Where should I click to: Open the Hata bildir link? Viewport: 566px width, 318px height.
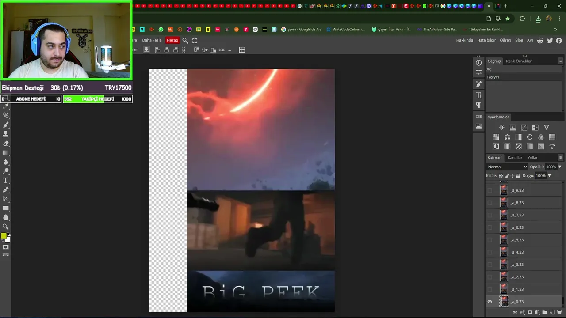[x=486, y=40]
